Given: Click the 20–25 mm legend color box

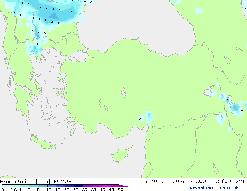Looking at the screenshot, I should pyautogui.click(x=70, y=186).
